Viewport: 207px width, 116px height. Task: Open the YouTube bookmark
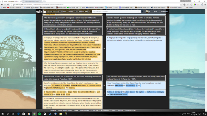[14, 7]
